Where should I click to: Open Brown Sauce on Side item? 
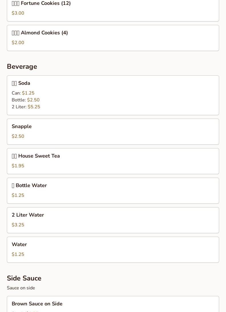pos(37,304)
